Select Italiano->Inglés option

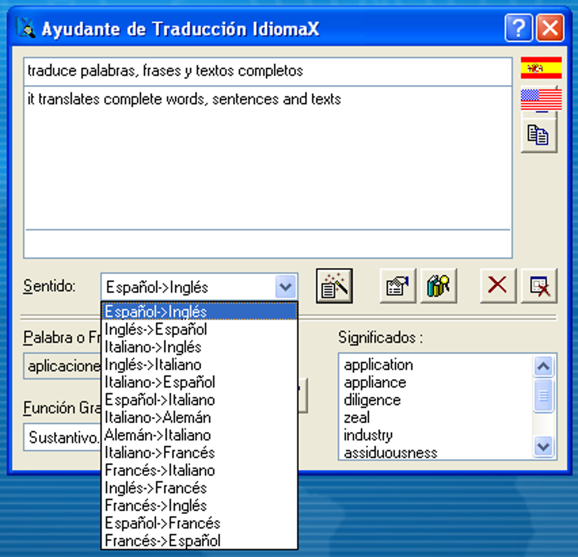(x=199, y=347)
